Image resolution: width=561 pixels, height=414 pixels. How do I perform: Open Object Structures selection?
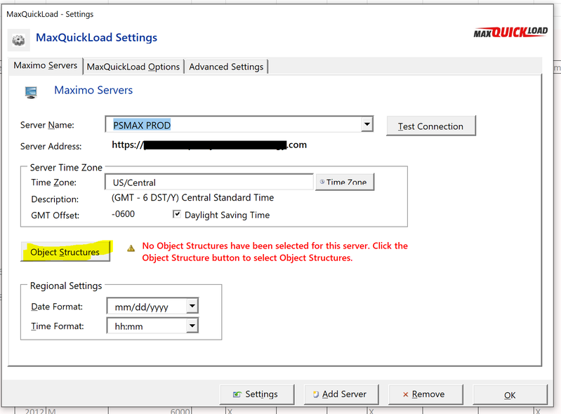(65, 252)
